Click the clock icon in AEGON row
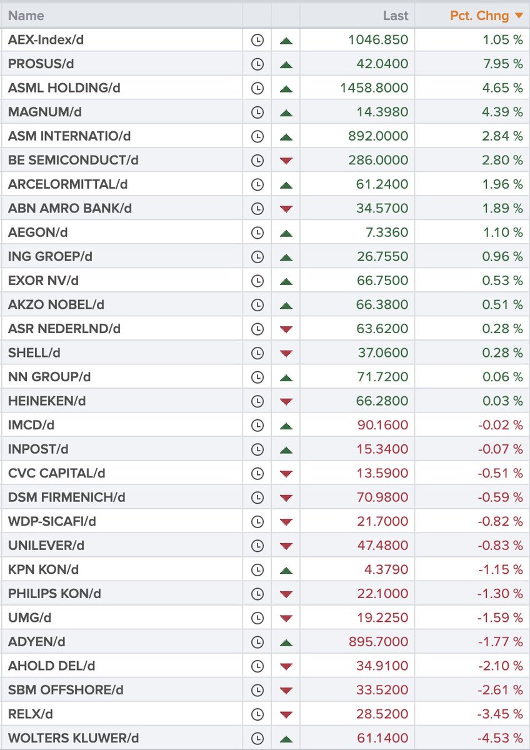This screenshot has width=530, height=750. click(257, 232)
